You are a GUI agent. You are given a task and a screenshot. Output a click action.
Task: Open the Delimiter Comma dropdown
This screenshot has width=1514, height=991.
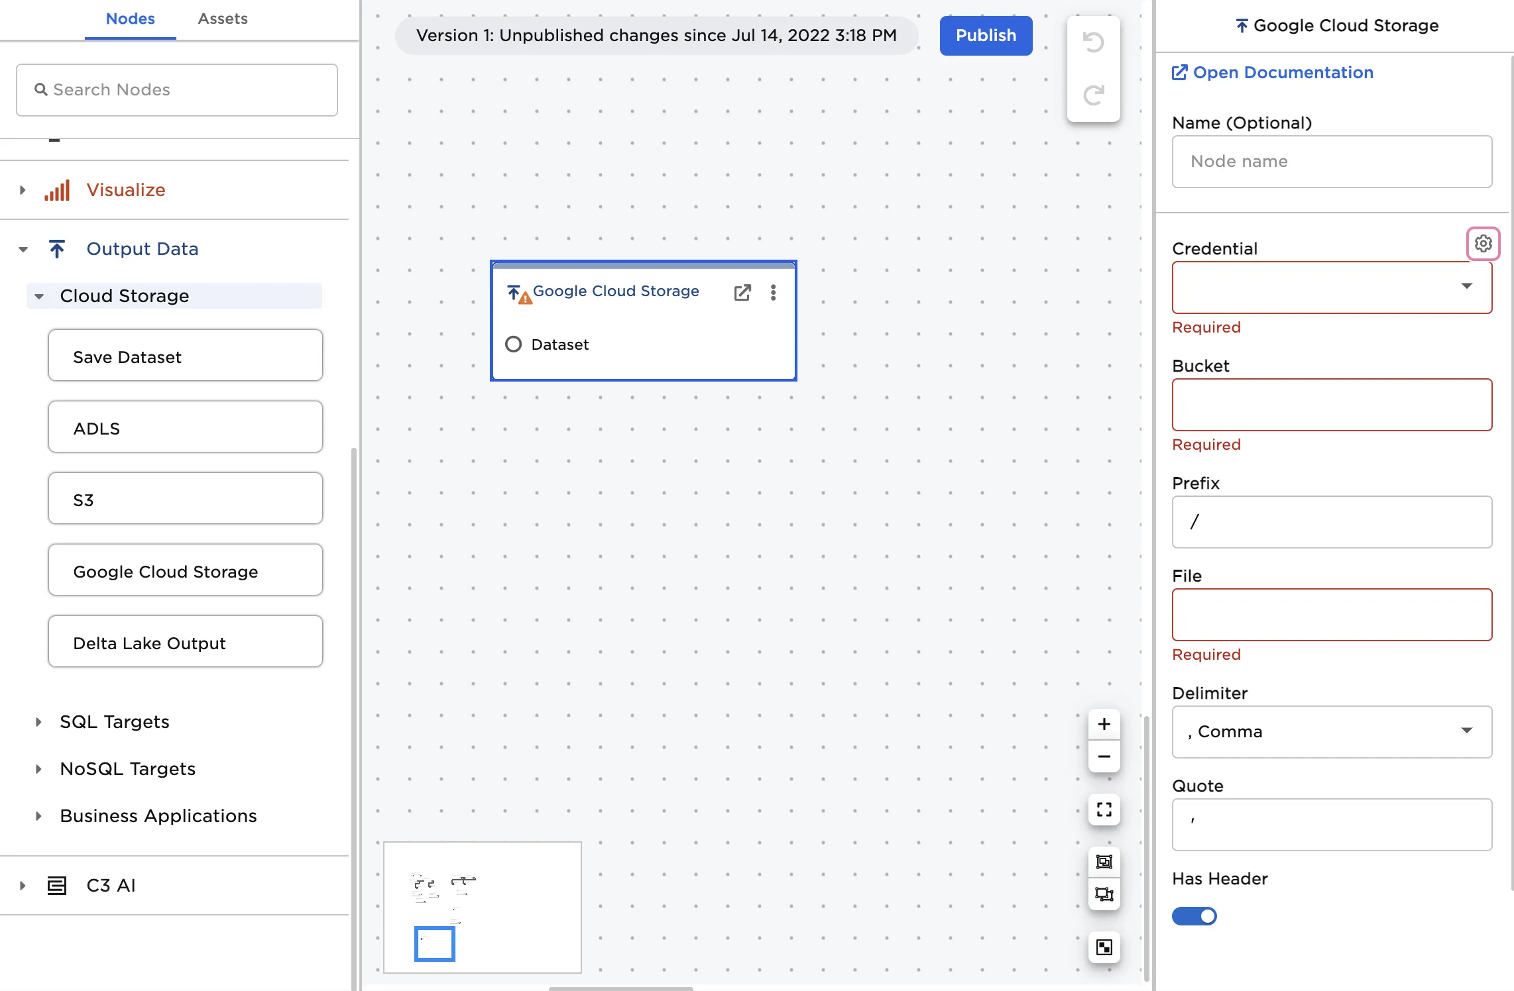(x=1331, y=731)
